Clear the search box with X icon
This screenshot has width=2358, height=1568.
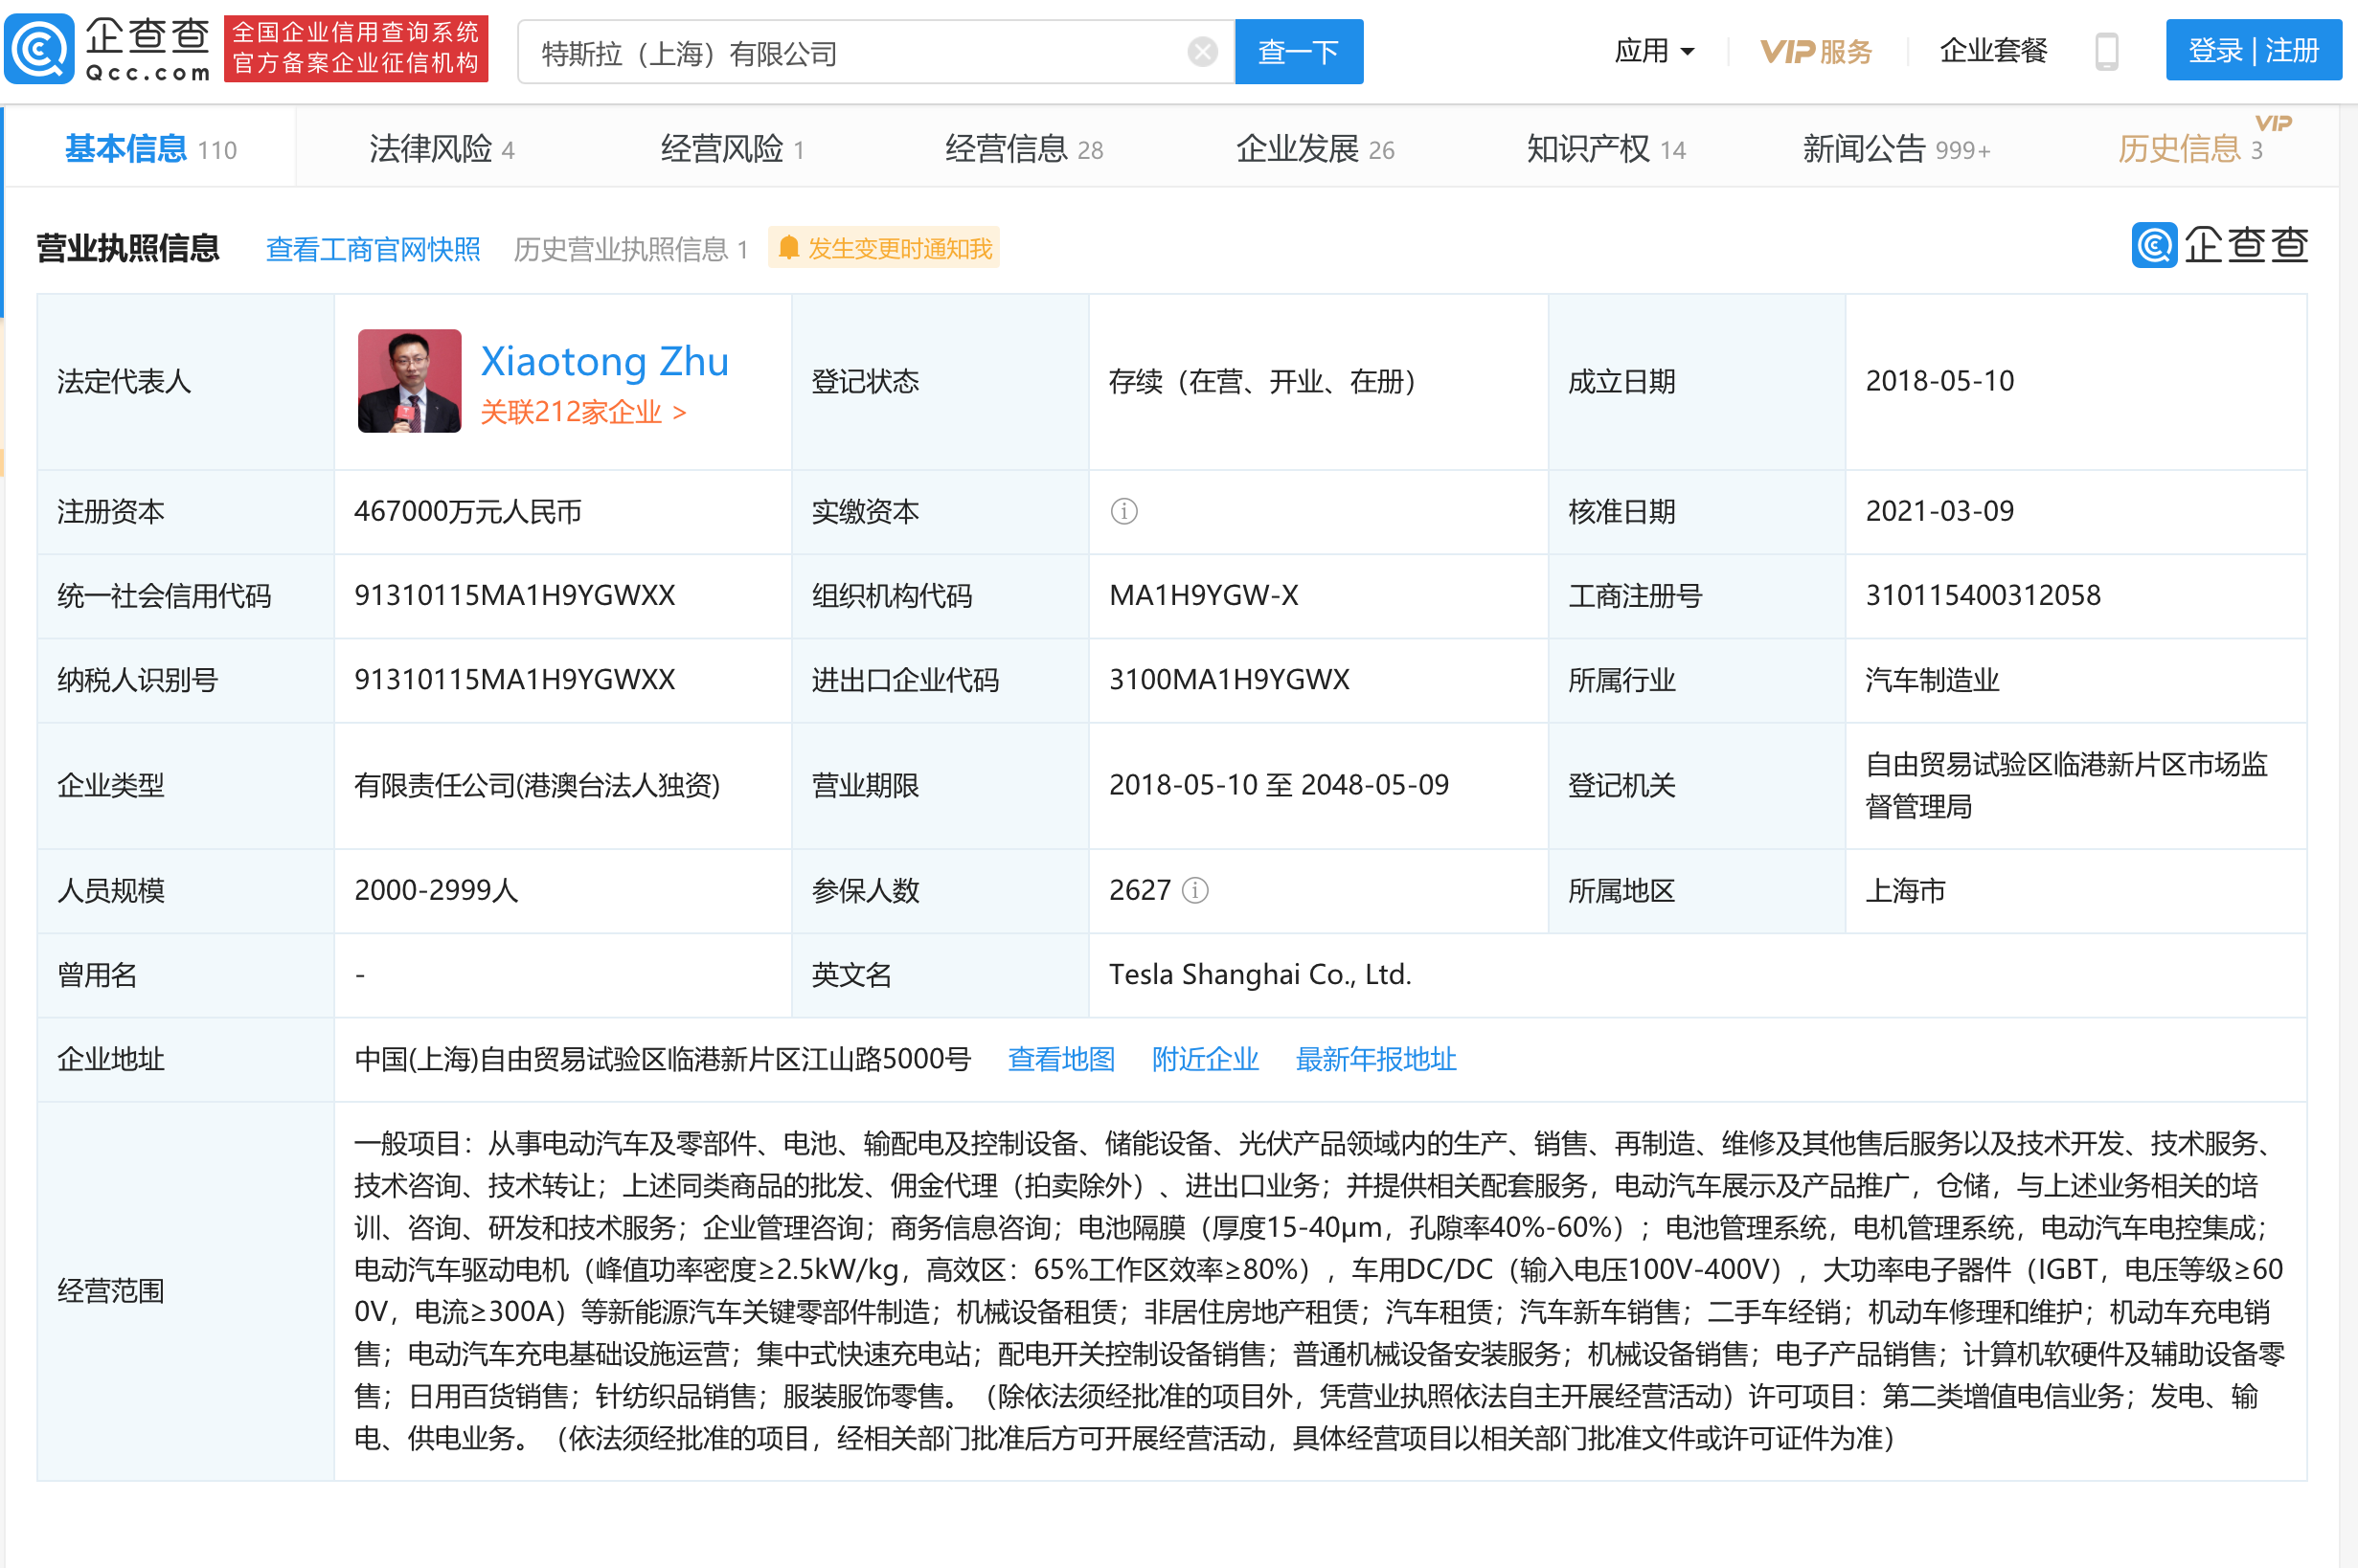click(x=1202, y=51)
